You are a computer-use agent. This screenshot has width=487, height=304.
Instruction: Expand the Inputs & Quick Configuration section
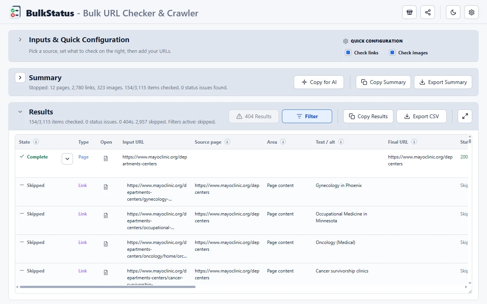coord(20,40)
